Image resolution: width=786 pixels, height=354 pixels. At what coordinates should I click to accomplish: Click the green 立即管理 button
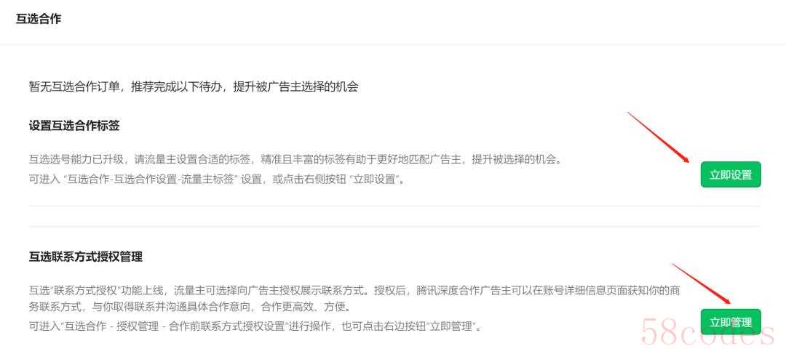731,322
